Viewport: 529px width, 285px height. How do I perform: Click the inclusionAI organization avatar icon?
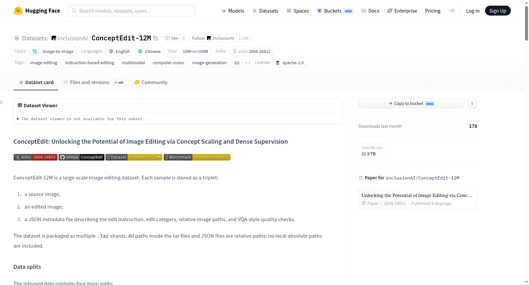pos(54,38)
